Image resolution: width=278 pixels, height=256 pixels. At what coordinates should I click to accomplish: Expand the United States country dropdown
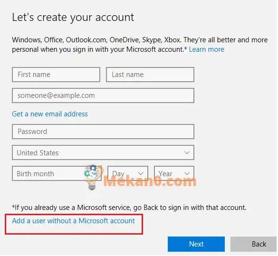103,153
